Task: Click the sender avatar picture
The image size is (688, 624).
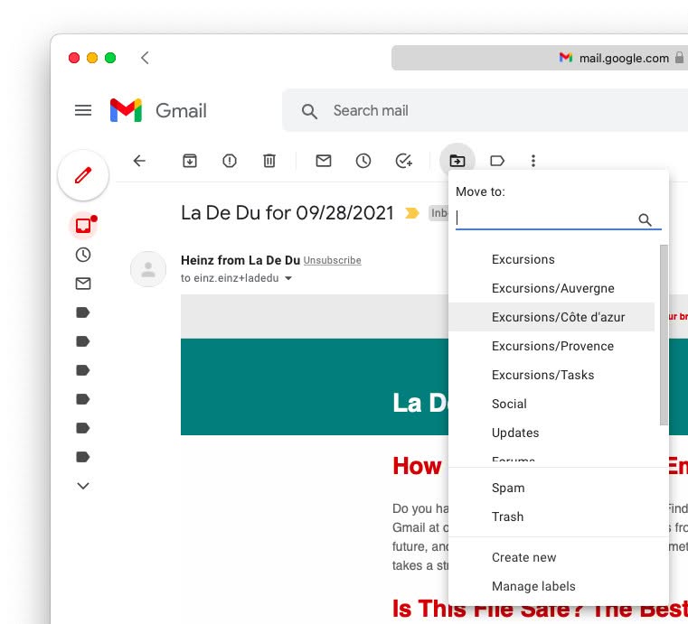Action: tap(148, 269)
